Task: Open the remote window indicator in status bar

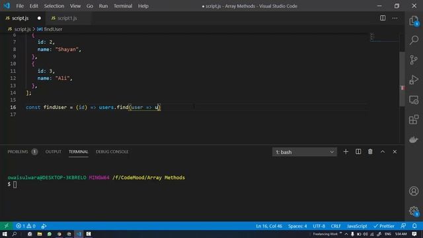Action: pos(6,226)
